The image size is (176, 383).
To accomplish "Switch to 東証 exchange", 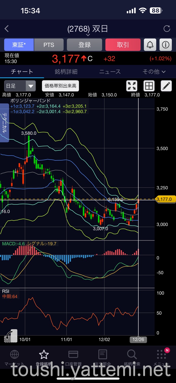I will [x=19, y=45].
